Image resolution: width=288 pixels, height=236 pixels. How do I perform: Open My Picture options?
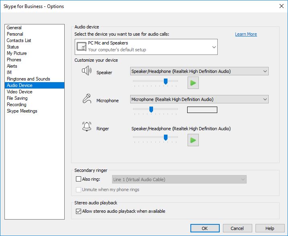pyautogui.click(x=35, y=53)
